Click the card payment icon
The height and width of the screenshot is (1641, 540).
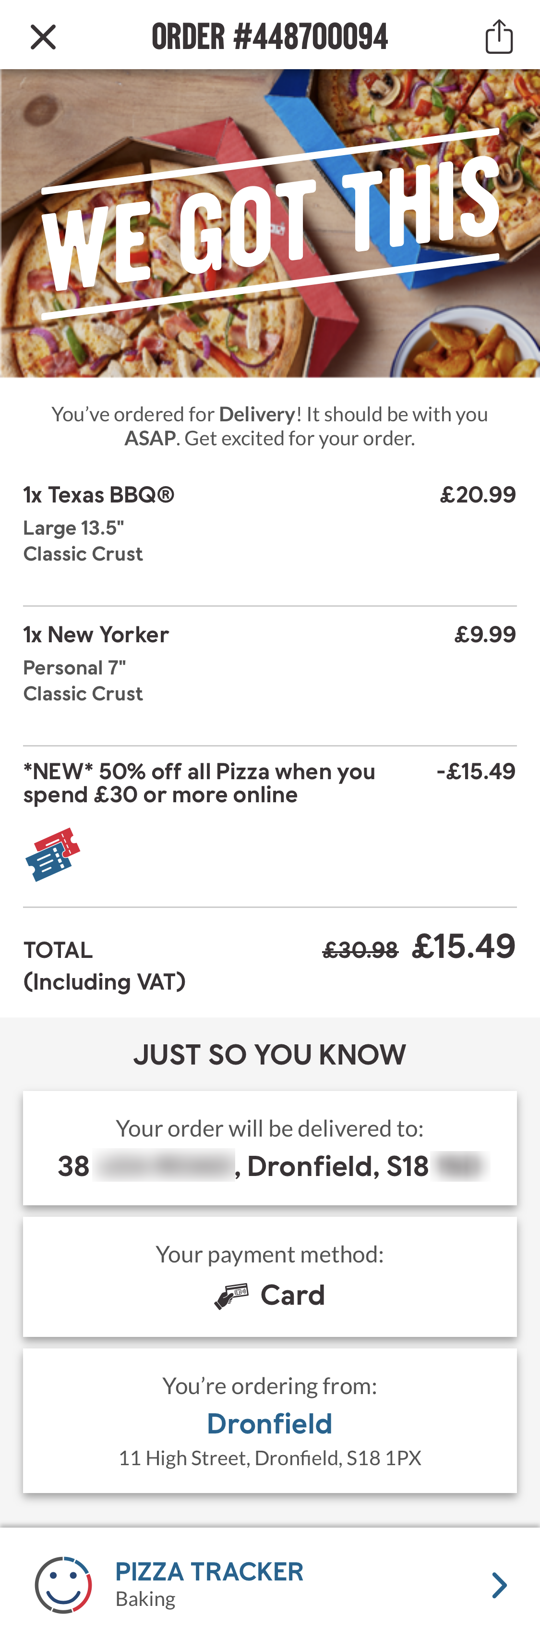[233, 1295]
